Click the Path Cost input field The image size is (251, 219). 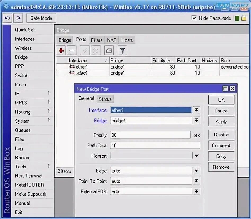[x=155, y=145]
